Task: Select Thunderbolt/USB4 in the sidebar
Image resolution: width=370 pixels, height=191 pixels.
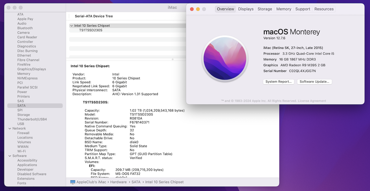Action: (x=32, y=119)
